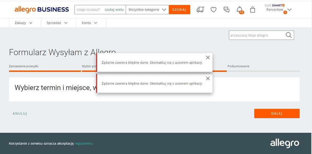This screenshot has height=154, width=312.
Task: Open the shopping bag cart icon
Action: (x=253, y=10)
